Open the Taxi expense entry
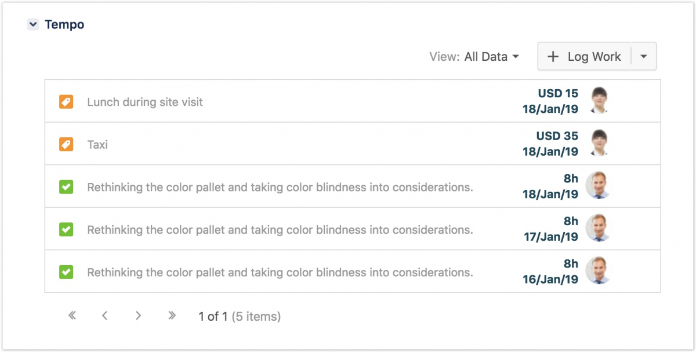696x352 pixels. point(97,145)
